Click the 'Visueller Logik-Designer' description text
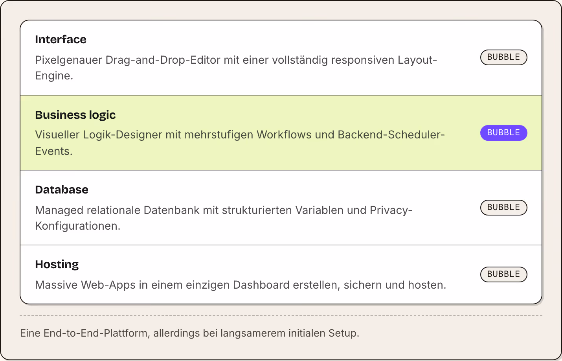The width and height of the screenshot is (562, 361). point(240,143)
